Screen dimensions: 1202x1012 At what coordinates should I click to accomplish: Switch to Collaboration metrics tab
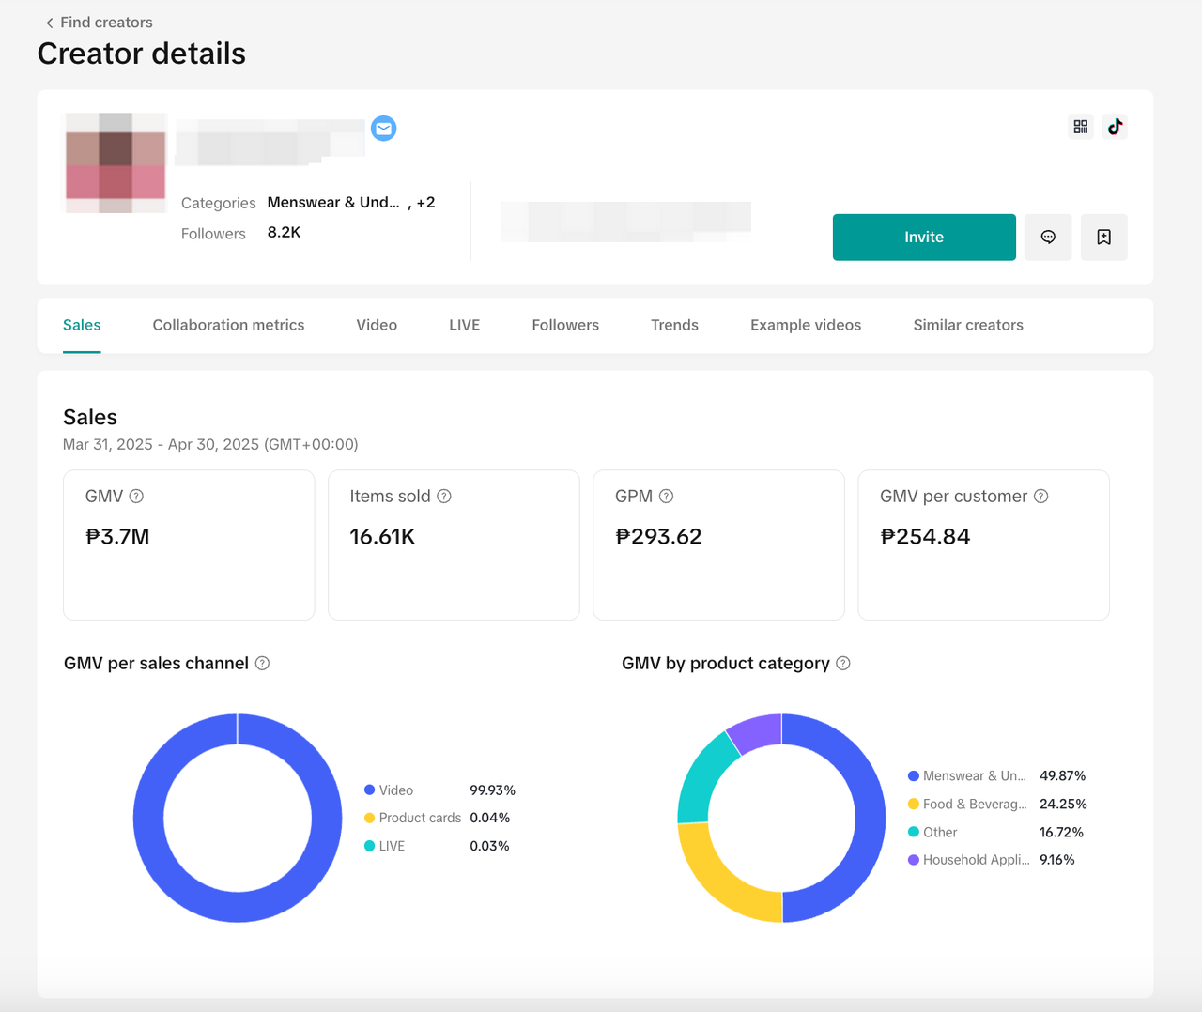coord(228,325)
